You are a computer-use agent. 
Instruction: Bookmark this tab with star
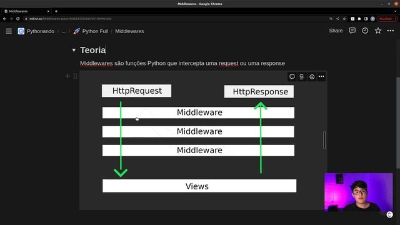344,19
